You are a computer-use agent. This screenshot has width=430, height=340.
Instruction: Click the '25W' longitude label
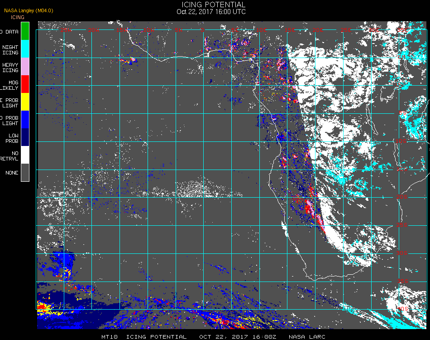66,29
